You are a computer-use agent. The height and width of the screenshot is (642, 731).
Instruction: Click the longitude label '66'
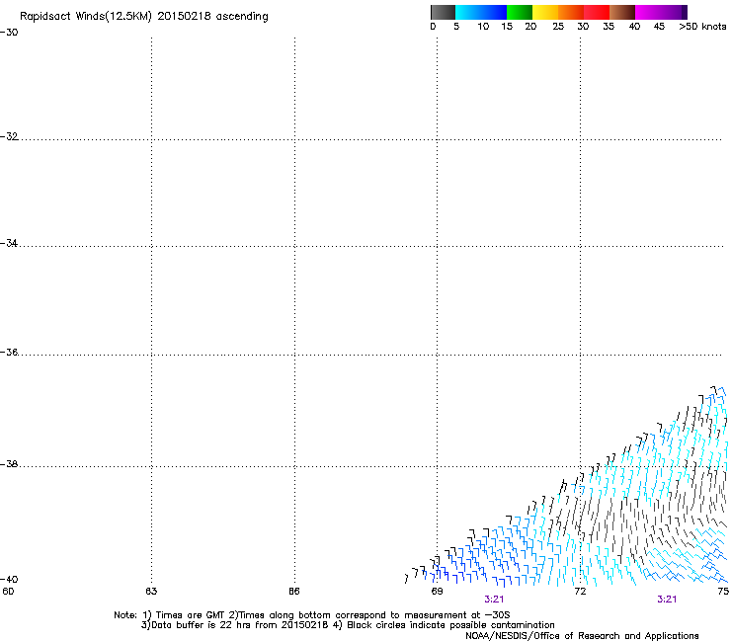point(294,592)
